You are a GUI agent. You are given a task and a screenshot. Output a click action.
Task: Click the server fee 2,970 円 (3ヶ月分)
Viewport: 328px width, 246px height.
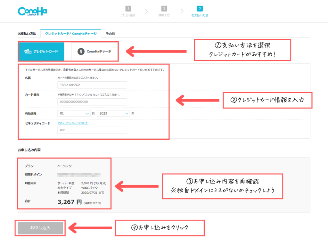pyautogui.click(x=94, y=183)
